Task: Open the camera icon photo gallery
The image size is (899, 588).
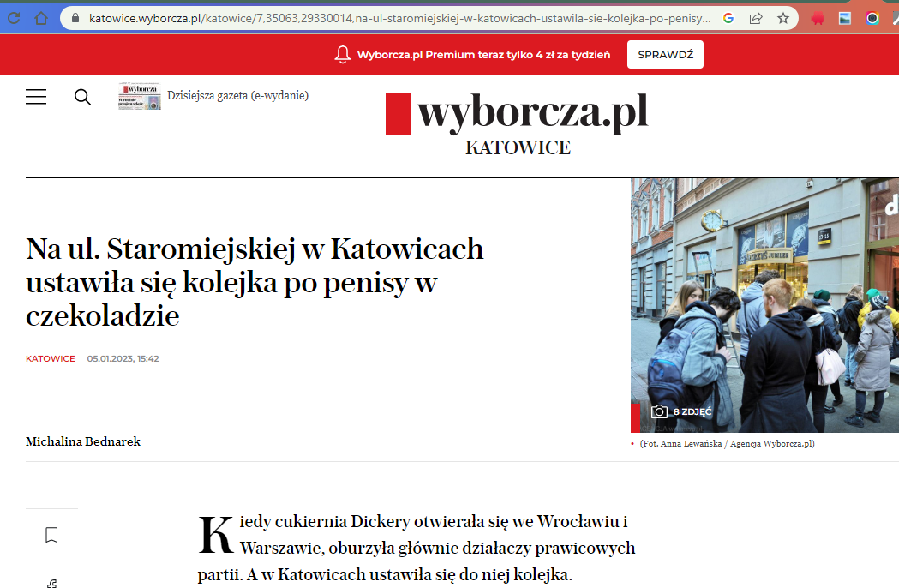Action: (659, 411)
